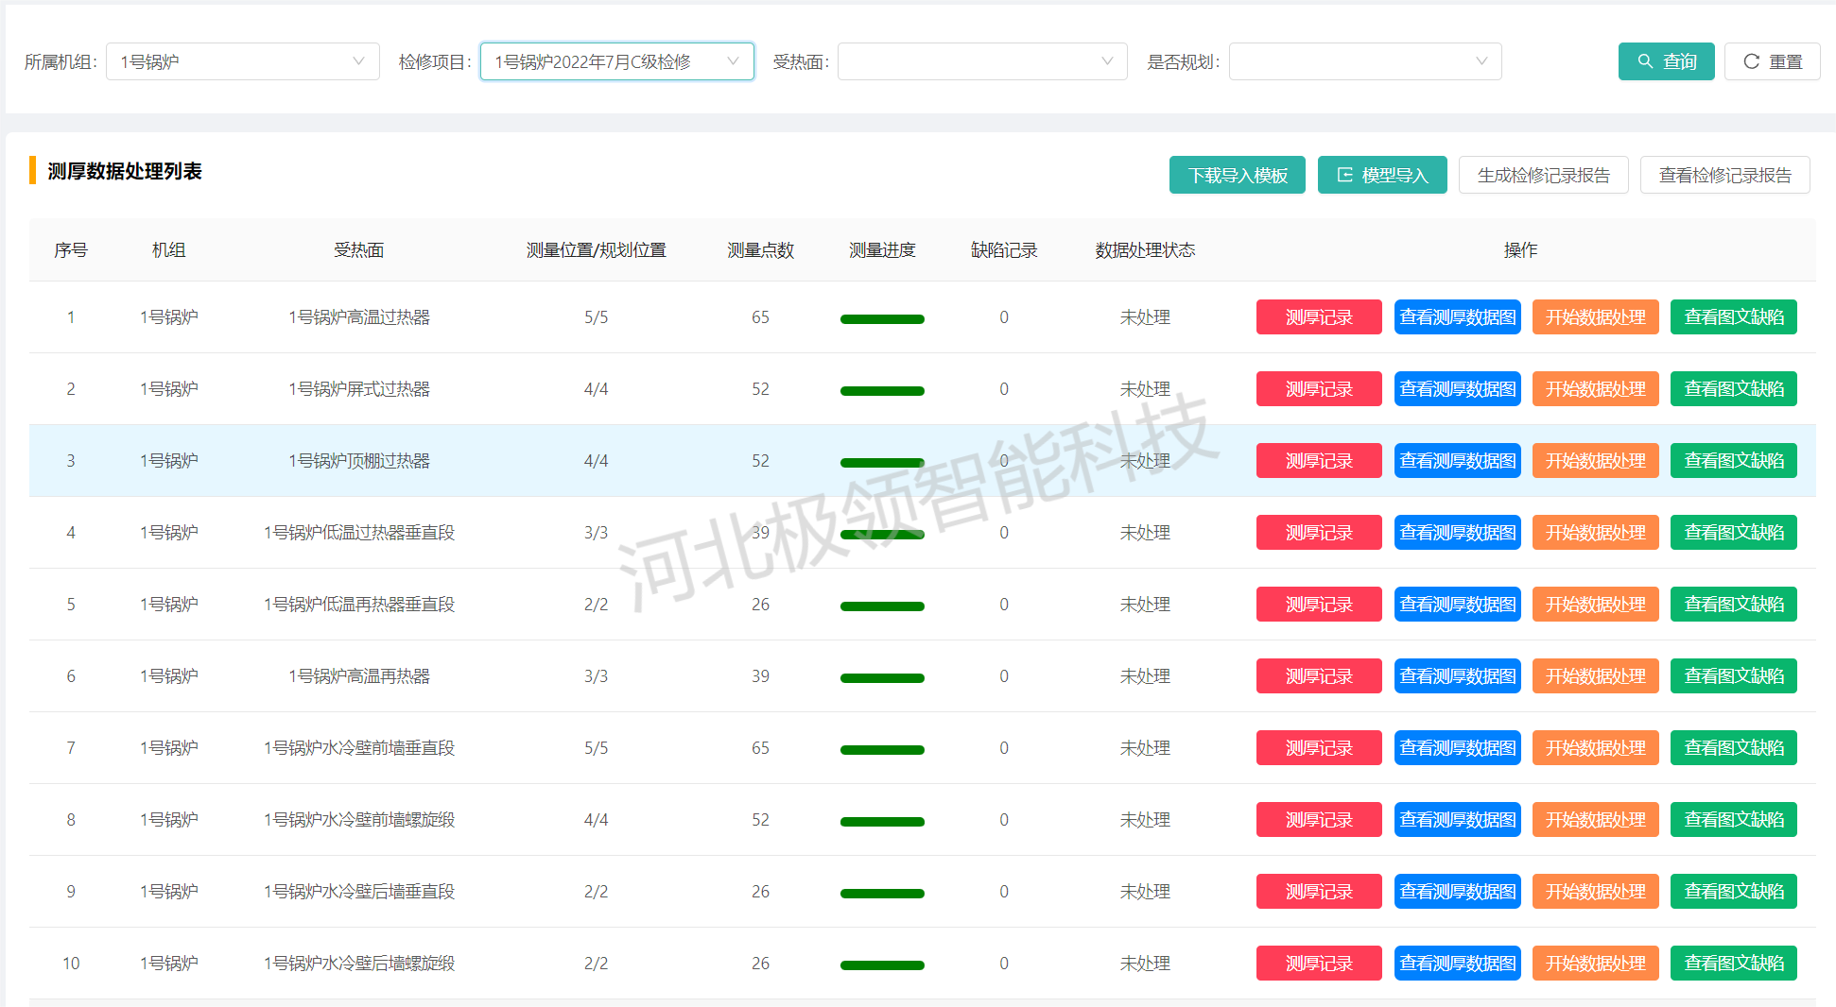Start 开始数据处理 for row 3 顶棚过热器
The height and width of the screenshot is (1007, 1836).
click(1595, 461)
